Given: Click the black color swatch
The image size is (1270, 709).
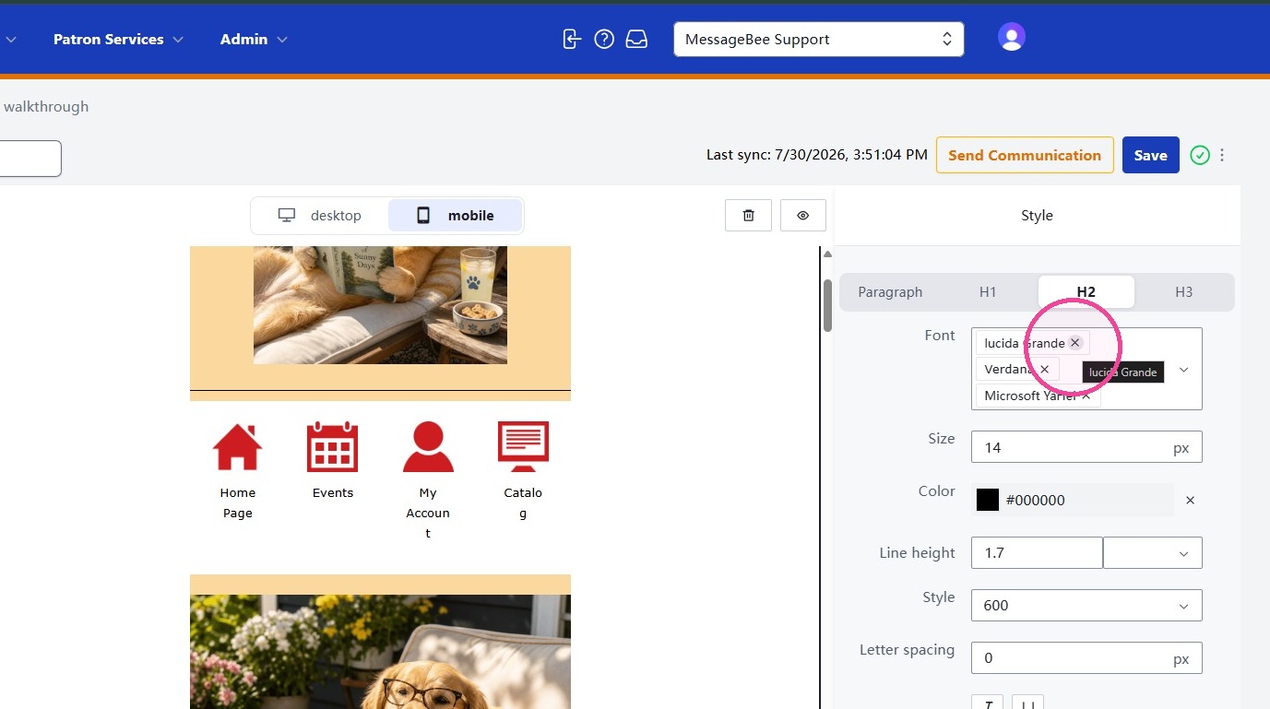Looking at the screenshot, I should pos(988,500).
